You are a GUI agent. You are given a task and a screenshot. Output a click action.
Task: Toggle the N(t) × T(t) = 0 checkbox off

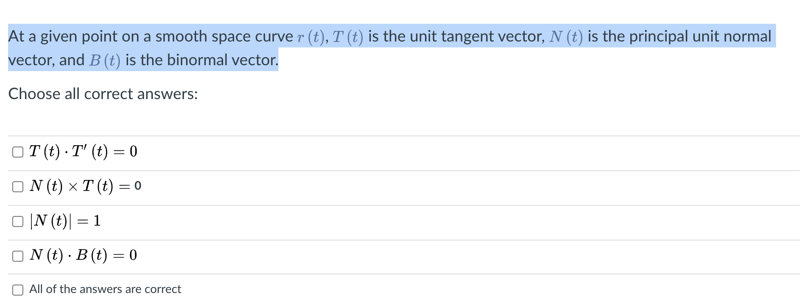(18, 186)
